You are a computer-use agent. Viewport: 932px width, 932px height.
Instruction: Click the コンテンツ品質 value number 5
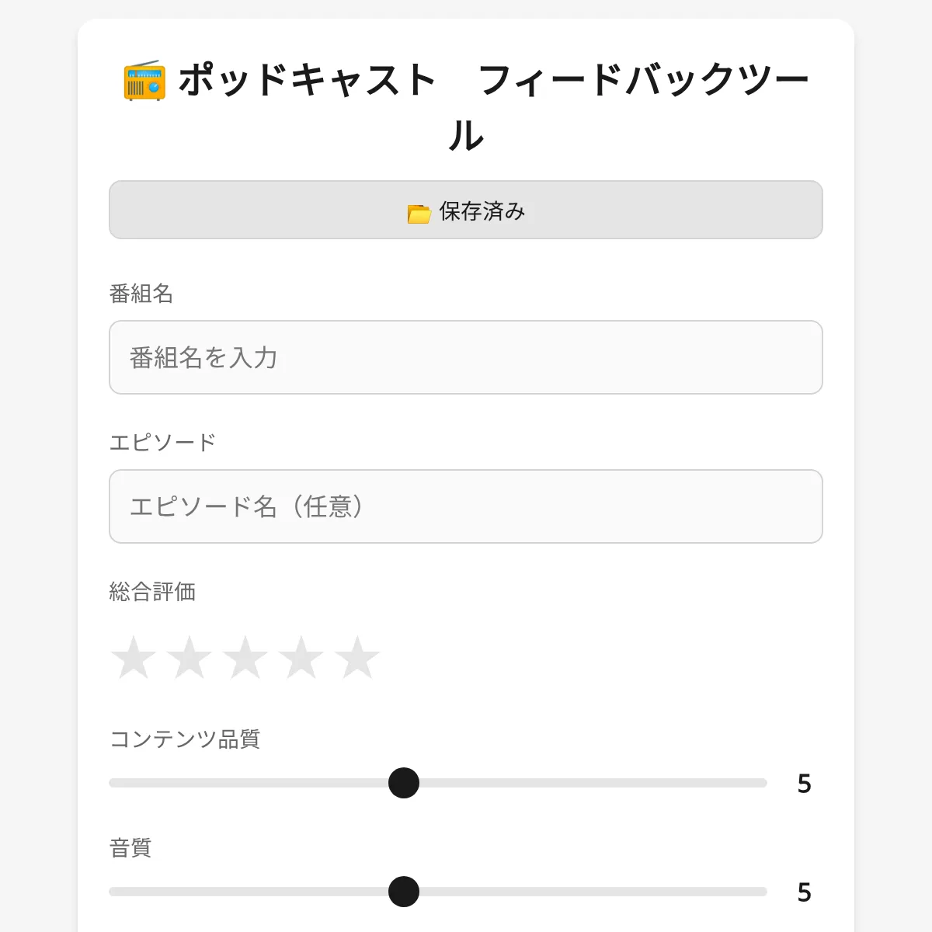(804, 784)
